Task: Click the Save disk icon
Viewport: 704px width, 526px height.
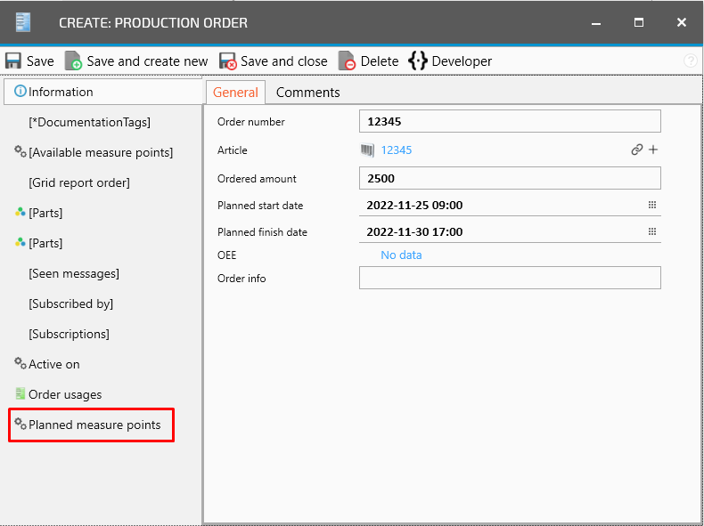Action: 13,61
